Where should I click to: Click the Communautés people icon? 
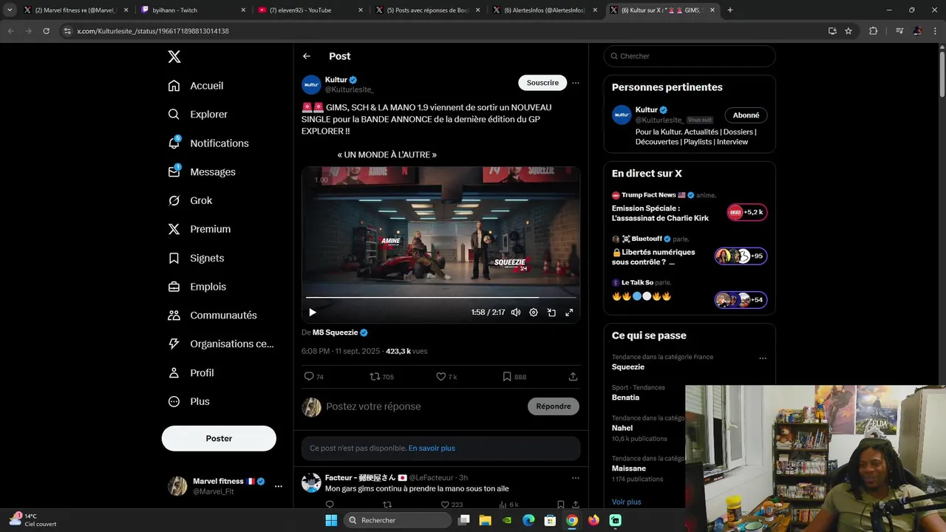click(x=174, y=316)
